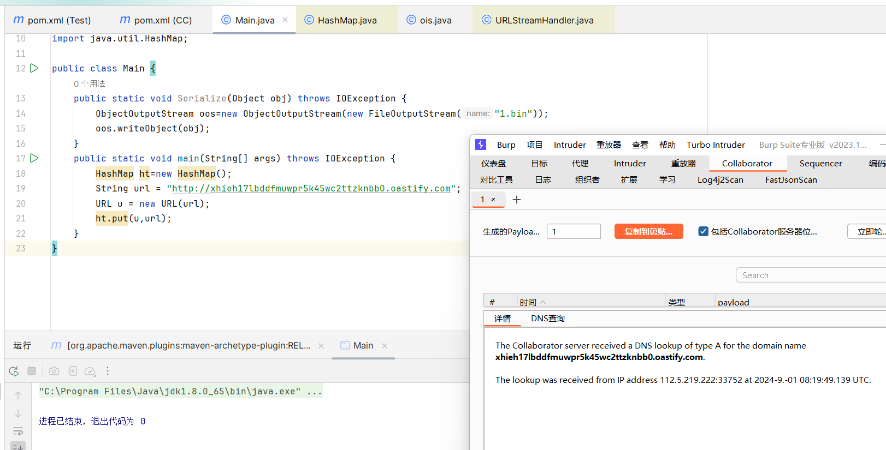Close Collaborator tab 1
This screenshot has width=886, height=450.
pos(493,200)
